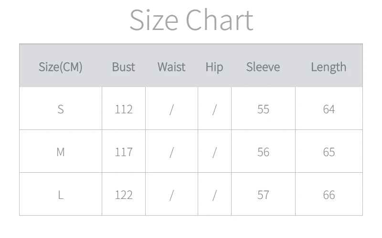This screenshot has width=382, height=238.
Task: Select the bust value 112
Action: 124,109
